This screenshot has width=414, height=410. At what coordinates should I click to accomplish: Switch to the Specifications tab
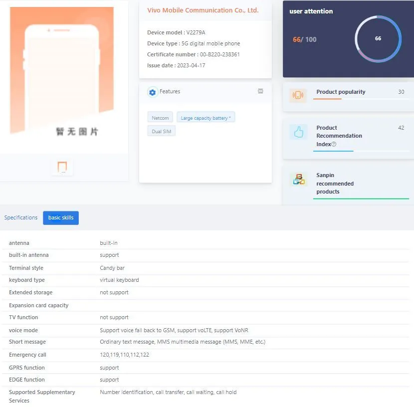pyautogui.click(x=21, y=218)
